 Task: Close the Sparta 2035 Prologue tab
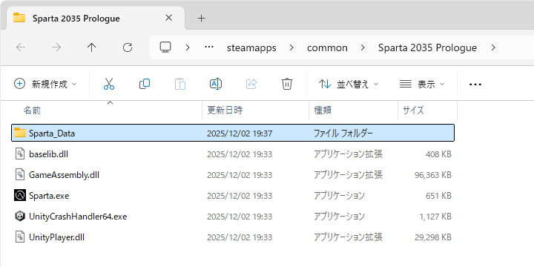click(x=168, y=18)
